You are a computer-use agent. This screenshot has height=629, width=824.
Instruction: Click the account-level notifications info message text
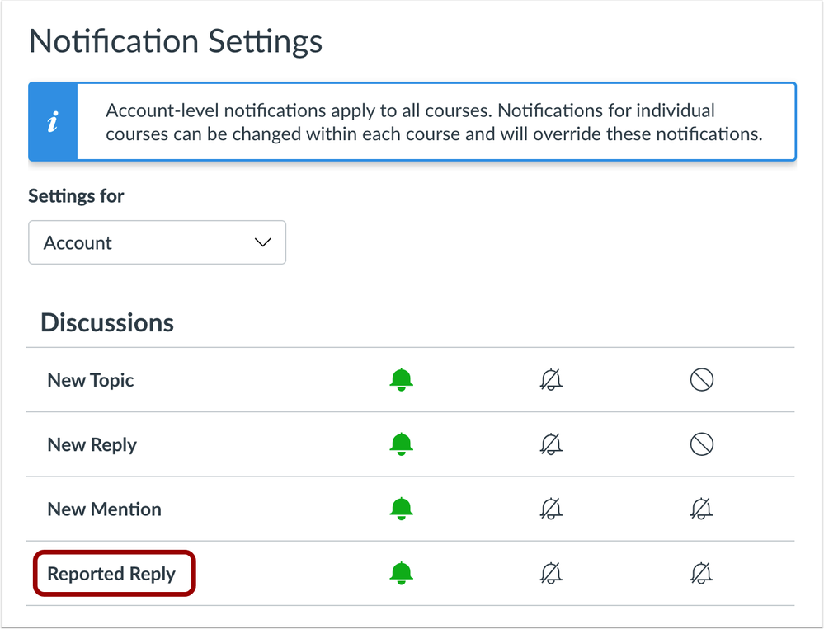pyautogui.click(x=434, y=122)
